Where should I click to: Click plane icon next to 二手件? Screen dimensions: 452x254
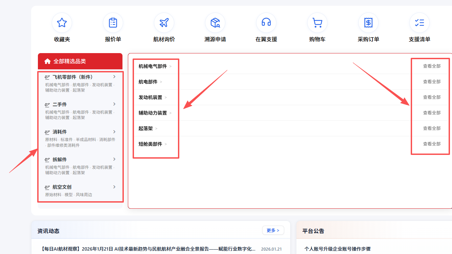(x=47, y=105)
